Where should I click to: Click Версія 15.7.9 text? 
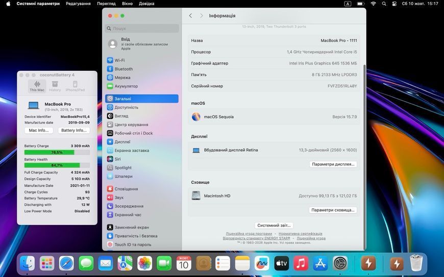click(344, 117)
